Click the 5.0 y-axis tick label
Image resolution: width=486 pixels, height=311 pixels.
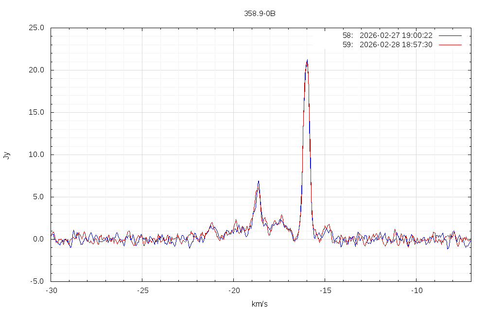pos(38,197)
